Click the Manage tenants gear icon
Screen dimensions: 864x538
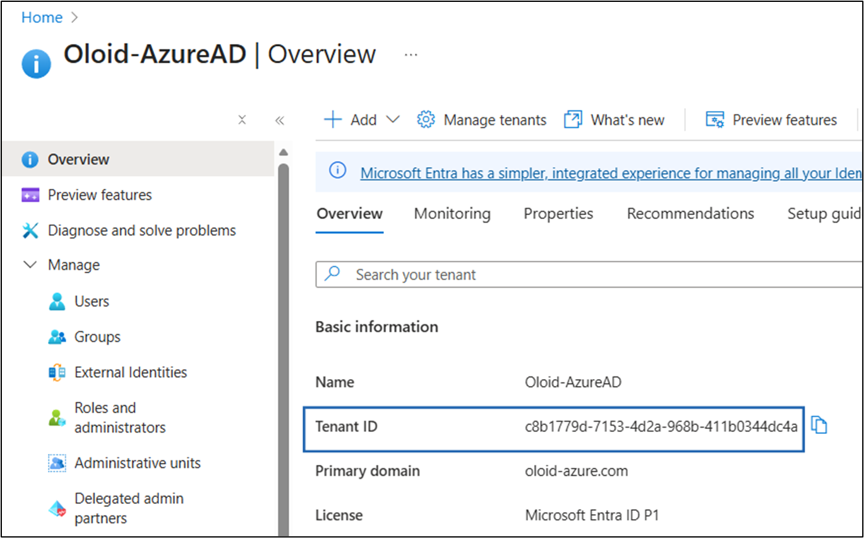[x=426, y=120]
